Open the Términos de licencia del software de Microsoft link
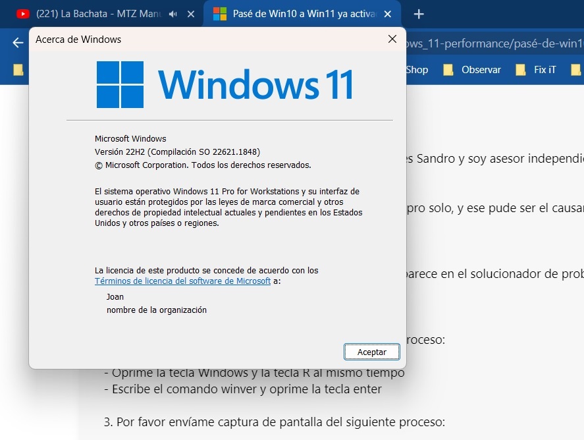The height and width of the screenshot is (440, 584). pos(182,281)
